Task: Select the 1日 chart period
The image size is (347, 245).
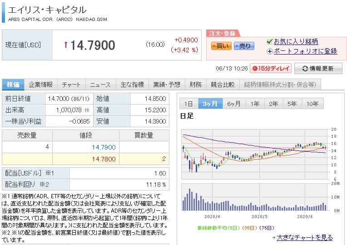Action: [x=189, y=104]
